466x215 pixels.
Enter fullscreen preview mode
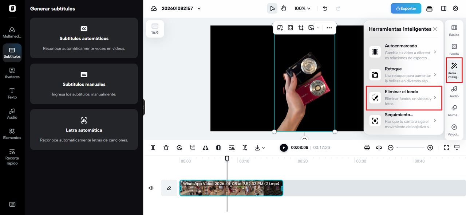pyautogui.click(x=446, y=148)
